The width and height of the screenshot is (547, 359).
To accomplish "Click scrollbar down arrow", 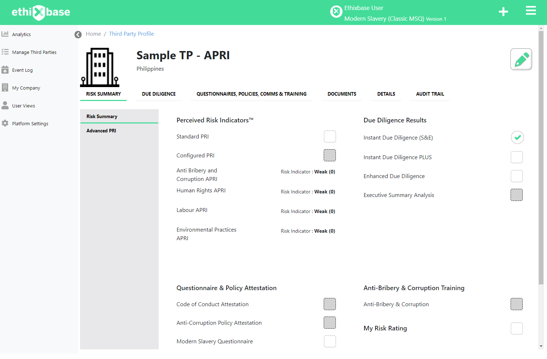I will pos(541,346).
